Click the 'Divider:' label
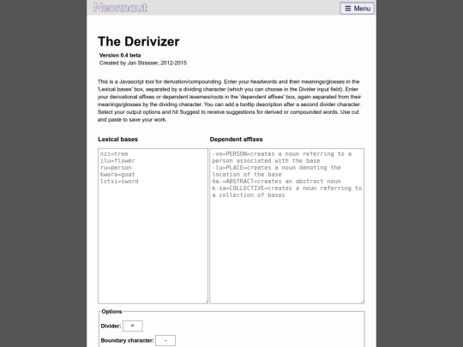 coord(111,326)
